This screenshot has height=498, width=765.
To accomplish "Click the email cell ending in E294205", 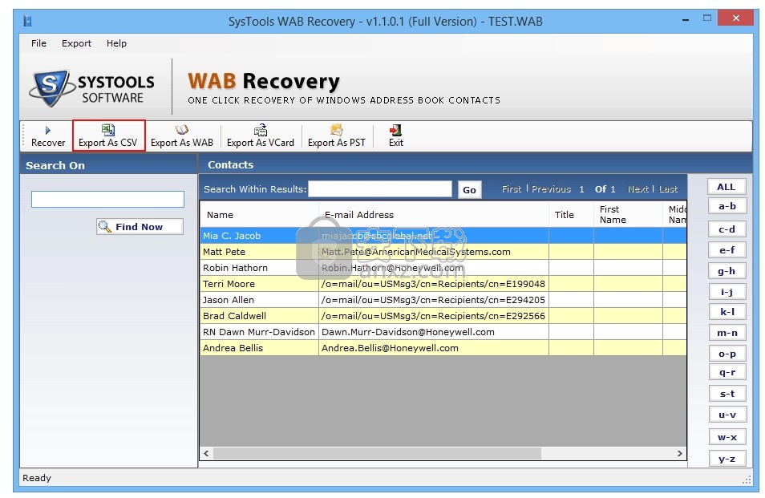I will (434, 300).
